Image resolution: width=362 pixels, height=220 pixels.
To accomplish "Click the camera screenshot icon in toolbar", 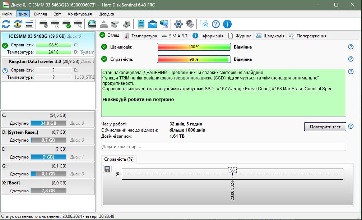I will tap(204, 24).
